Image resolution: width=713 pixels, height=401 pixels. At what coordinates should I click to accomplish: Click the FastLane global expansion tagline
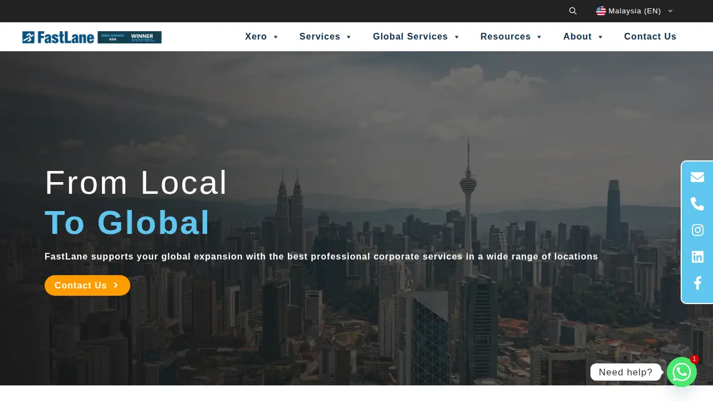click(x=321, y=257)
